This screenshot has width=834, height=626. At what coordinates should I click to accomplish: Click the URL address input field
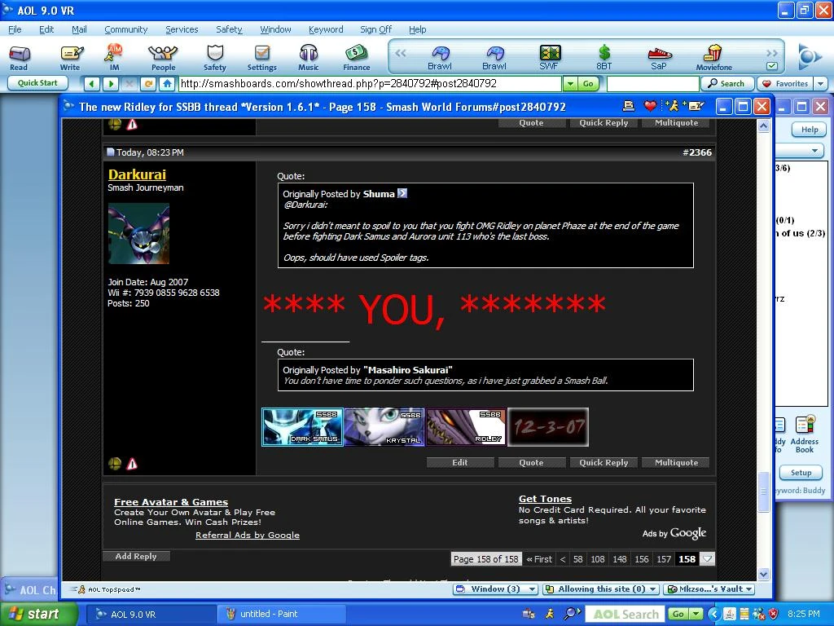click(x=371, y=84)
